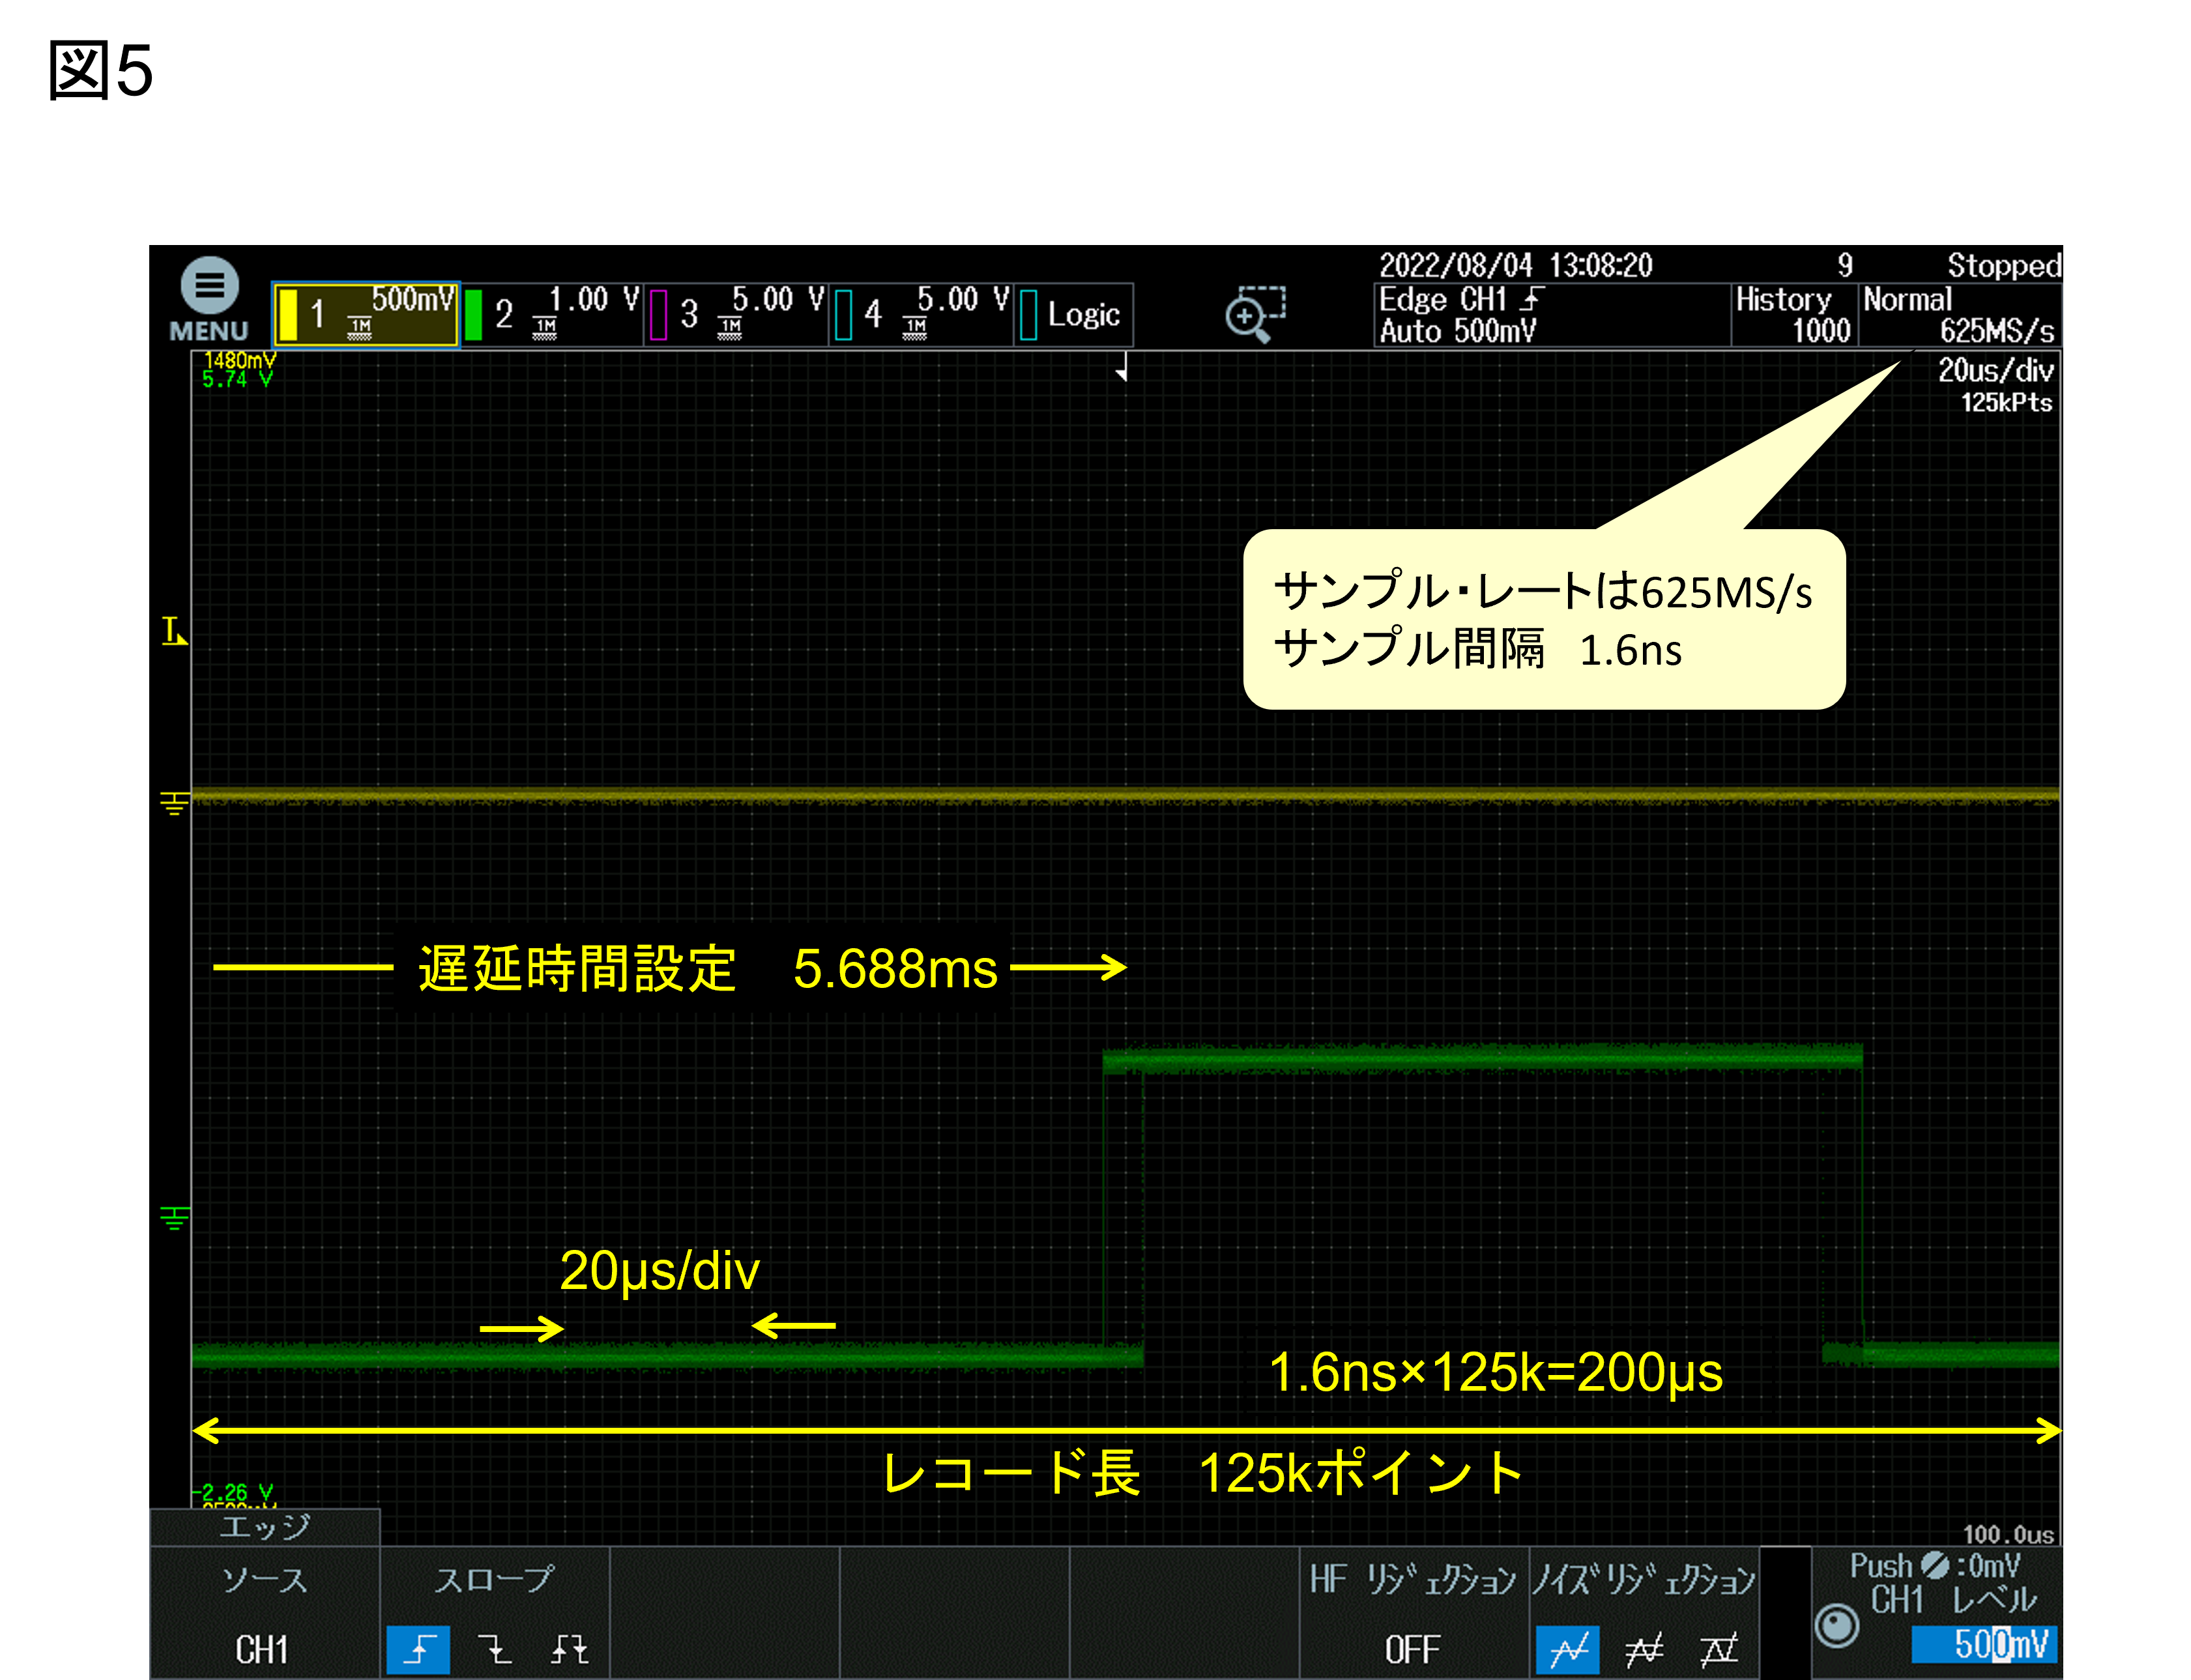
Task: Select the エッジ trigger type tab
Action: coord(265,1527)
